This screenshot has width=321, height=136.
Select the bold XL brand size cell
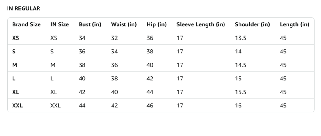(x=16, y=92)
